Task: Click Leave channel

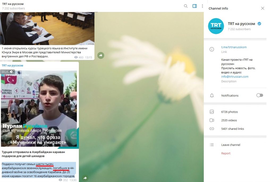Action: point(231,145)
